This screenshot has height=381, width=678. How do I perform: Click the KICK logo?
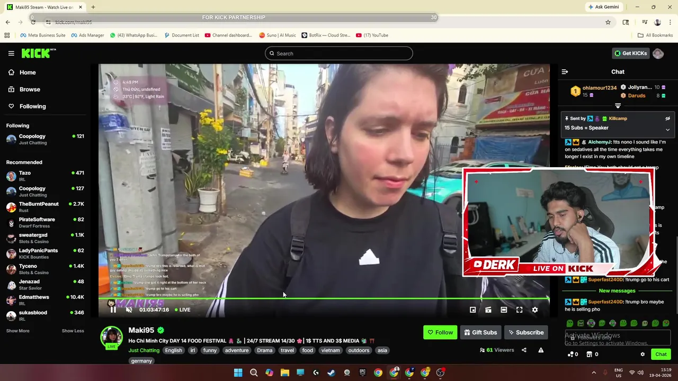coord(38,53)
